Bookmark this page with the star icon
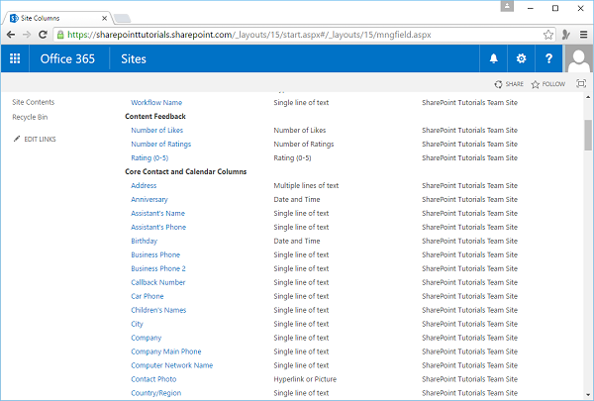Viewport: 594px width, 401px height. click(x=548, y=34)
